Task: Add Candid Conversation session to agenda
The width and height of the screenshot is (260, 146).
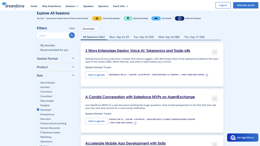Action: click(x=96, y=121)
